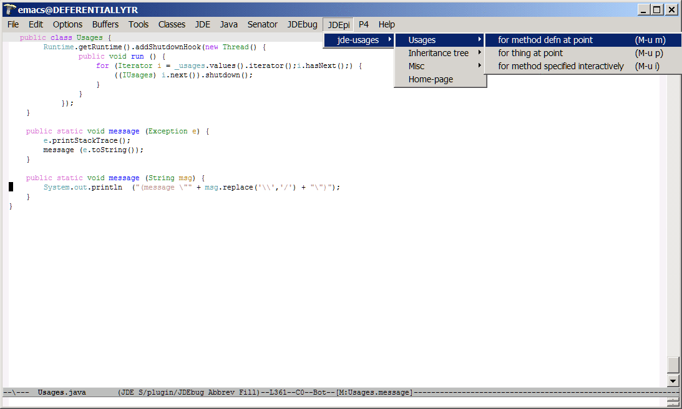Click the Emacs icon in the title bar

pos(9,9)
